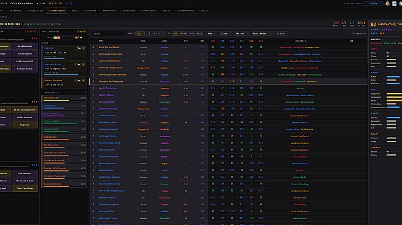Select the Renaissance synergy row
This screenshot has width=402, height=225.
tap(64, 114)
